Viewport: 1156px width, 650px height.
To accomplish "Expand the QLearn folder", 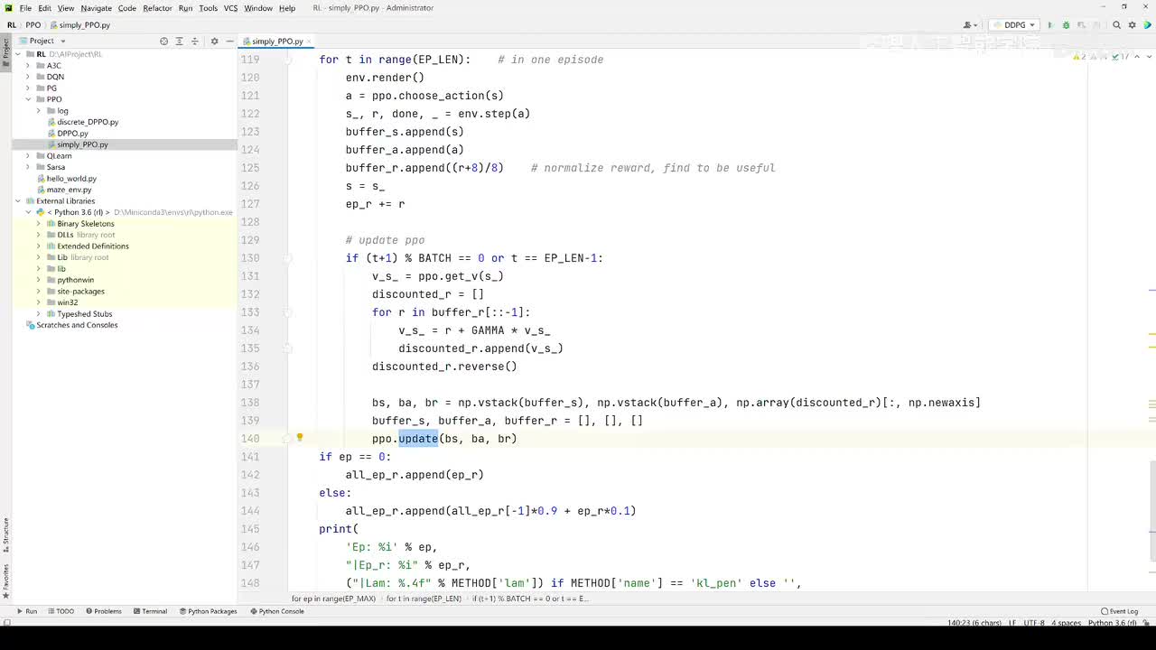I will 28,156.
